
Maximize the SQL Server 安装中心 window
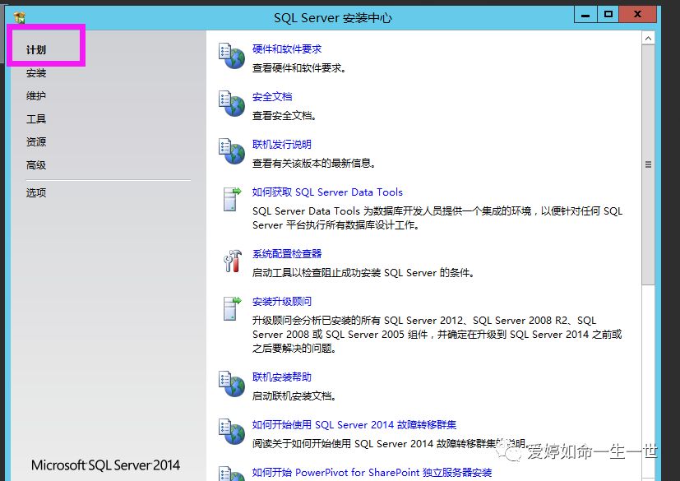pyautogui.click(x=608, y=15)
